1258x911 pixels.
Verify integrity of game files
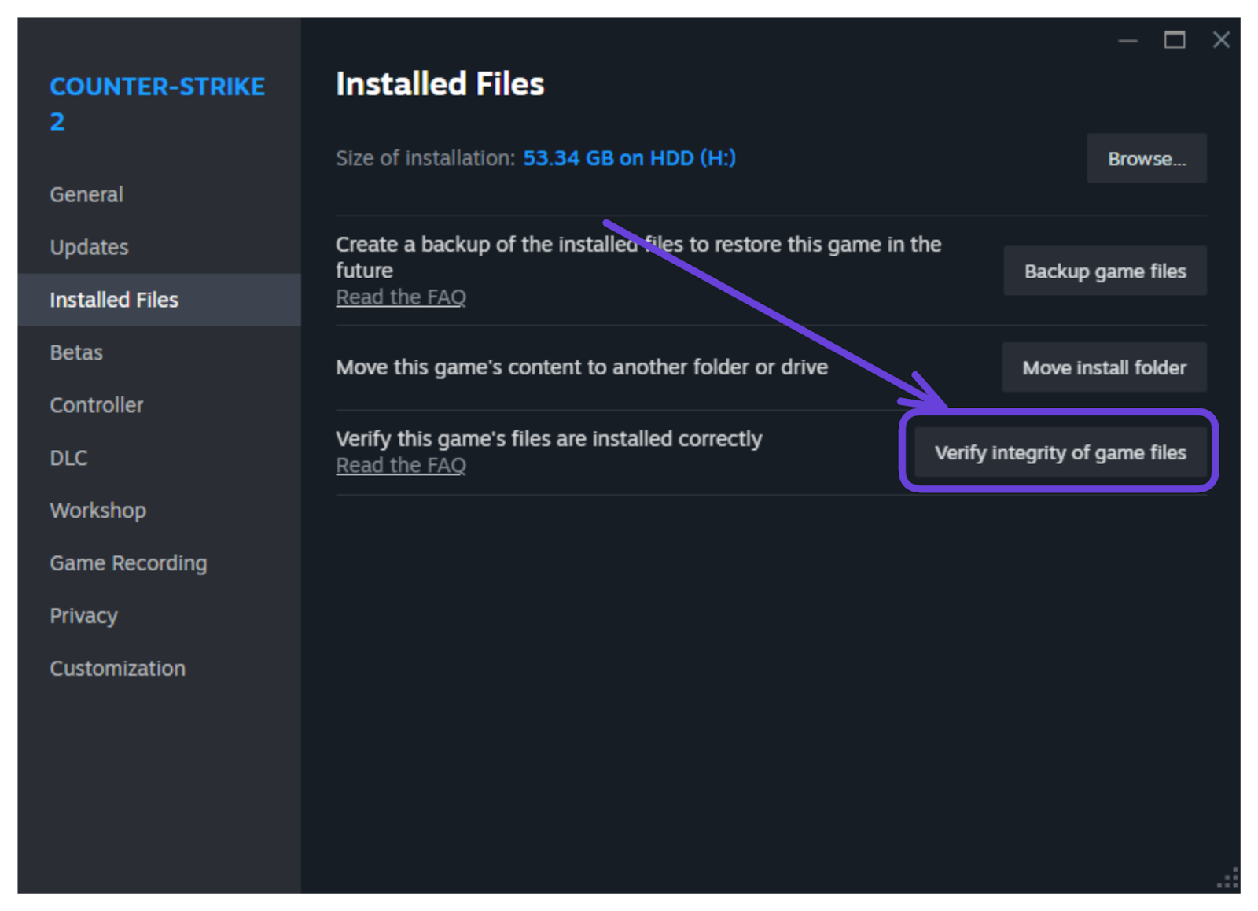coord(1059,452)
